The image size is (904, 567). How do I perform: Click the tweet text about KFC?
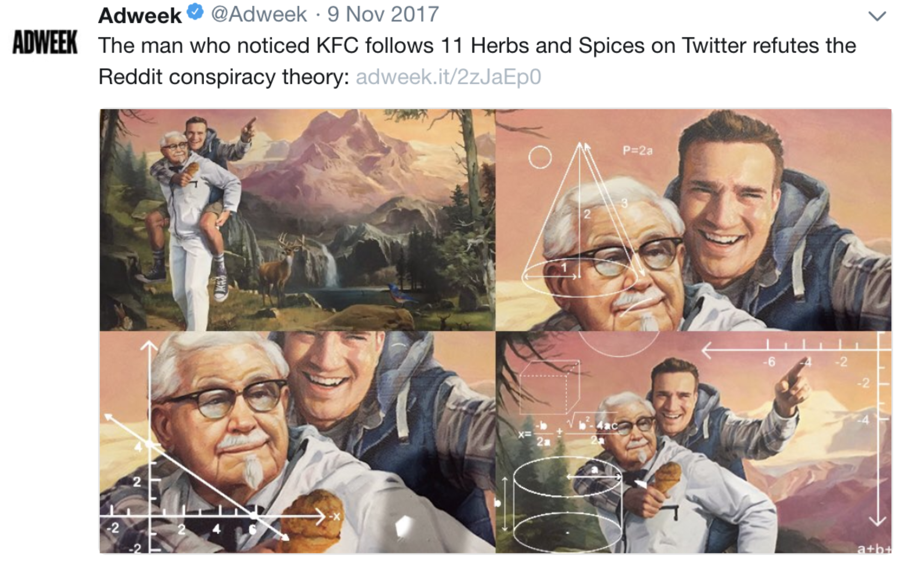click(x=477, y=61)
